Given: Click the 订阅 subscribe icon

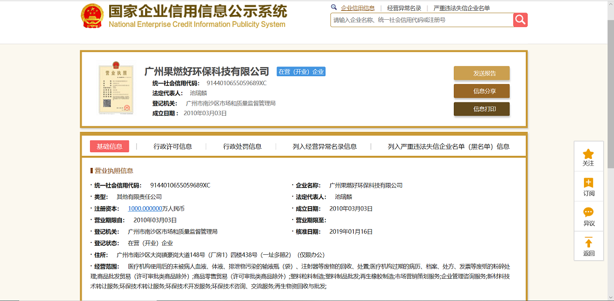Looking at the screenshot, I should 588,183.
